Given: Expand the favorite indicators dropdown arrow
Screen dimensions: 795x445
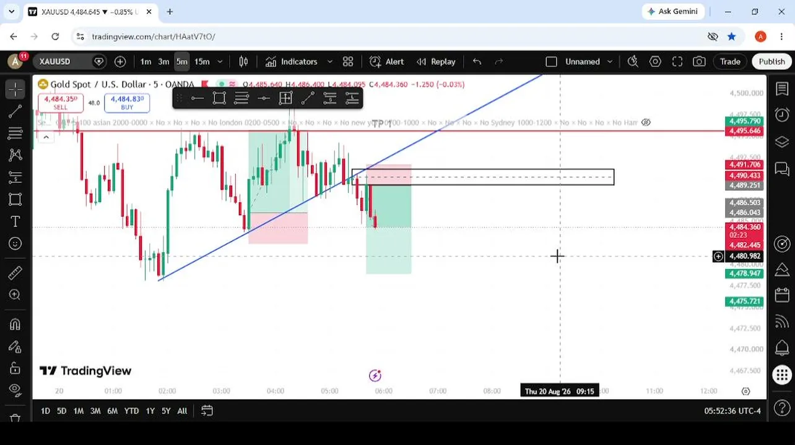Looking at the screenshot, I should coord(329,61).
